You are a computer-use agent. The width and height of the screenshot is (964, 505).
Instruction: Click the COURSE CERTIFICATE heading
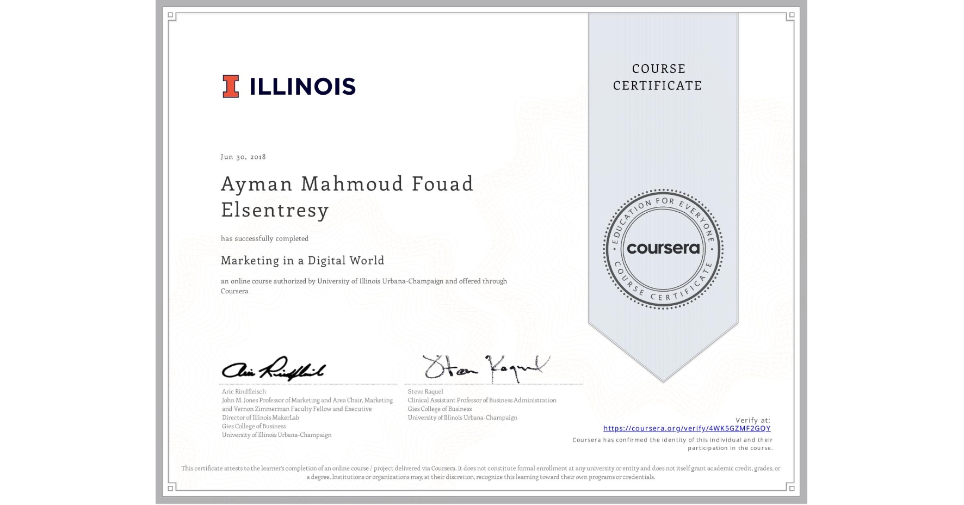(657, 77)
